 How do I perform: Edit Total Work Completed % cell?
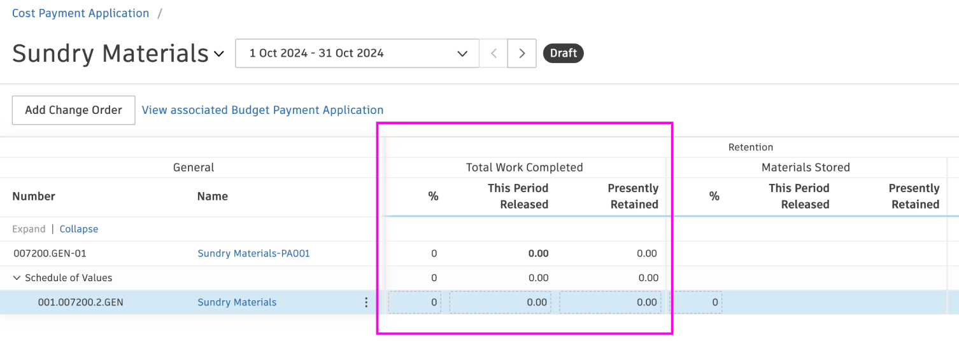click(x=415, y=302)
